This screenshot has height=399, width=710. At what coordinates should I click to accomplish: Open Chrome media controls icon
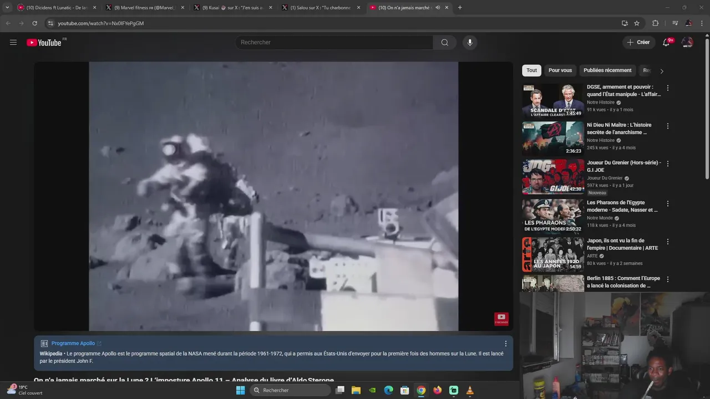click(675, 23)
